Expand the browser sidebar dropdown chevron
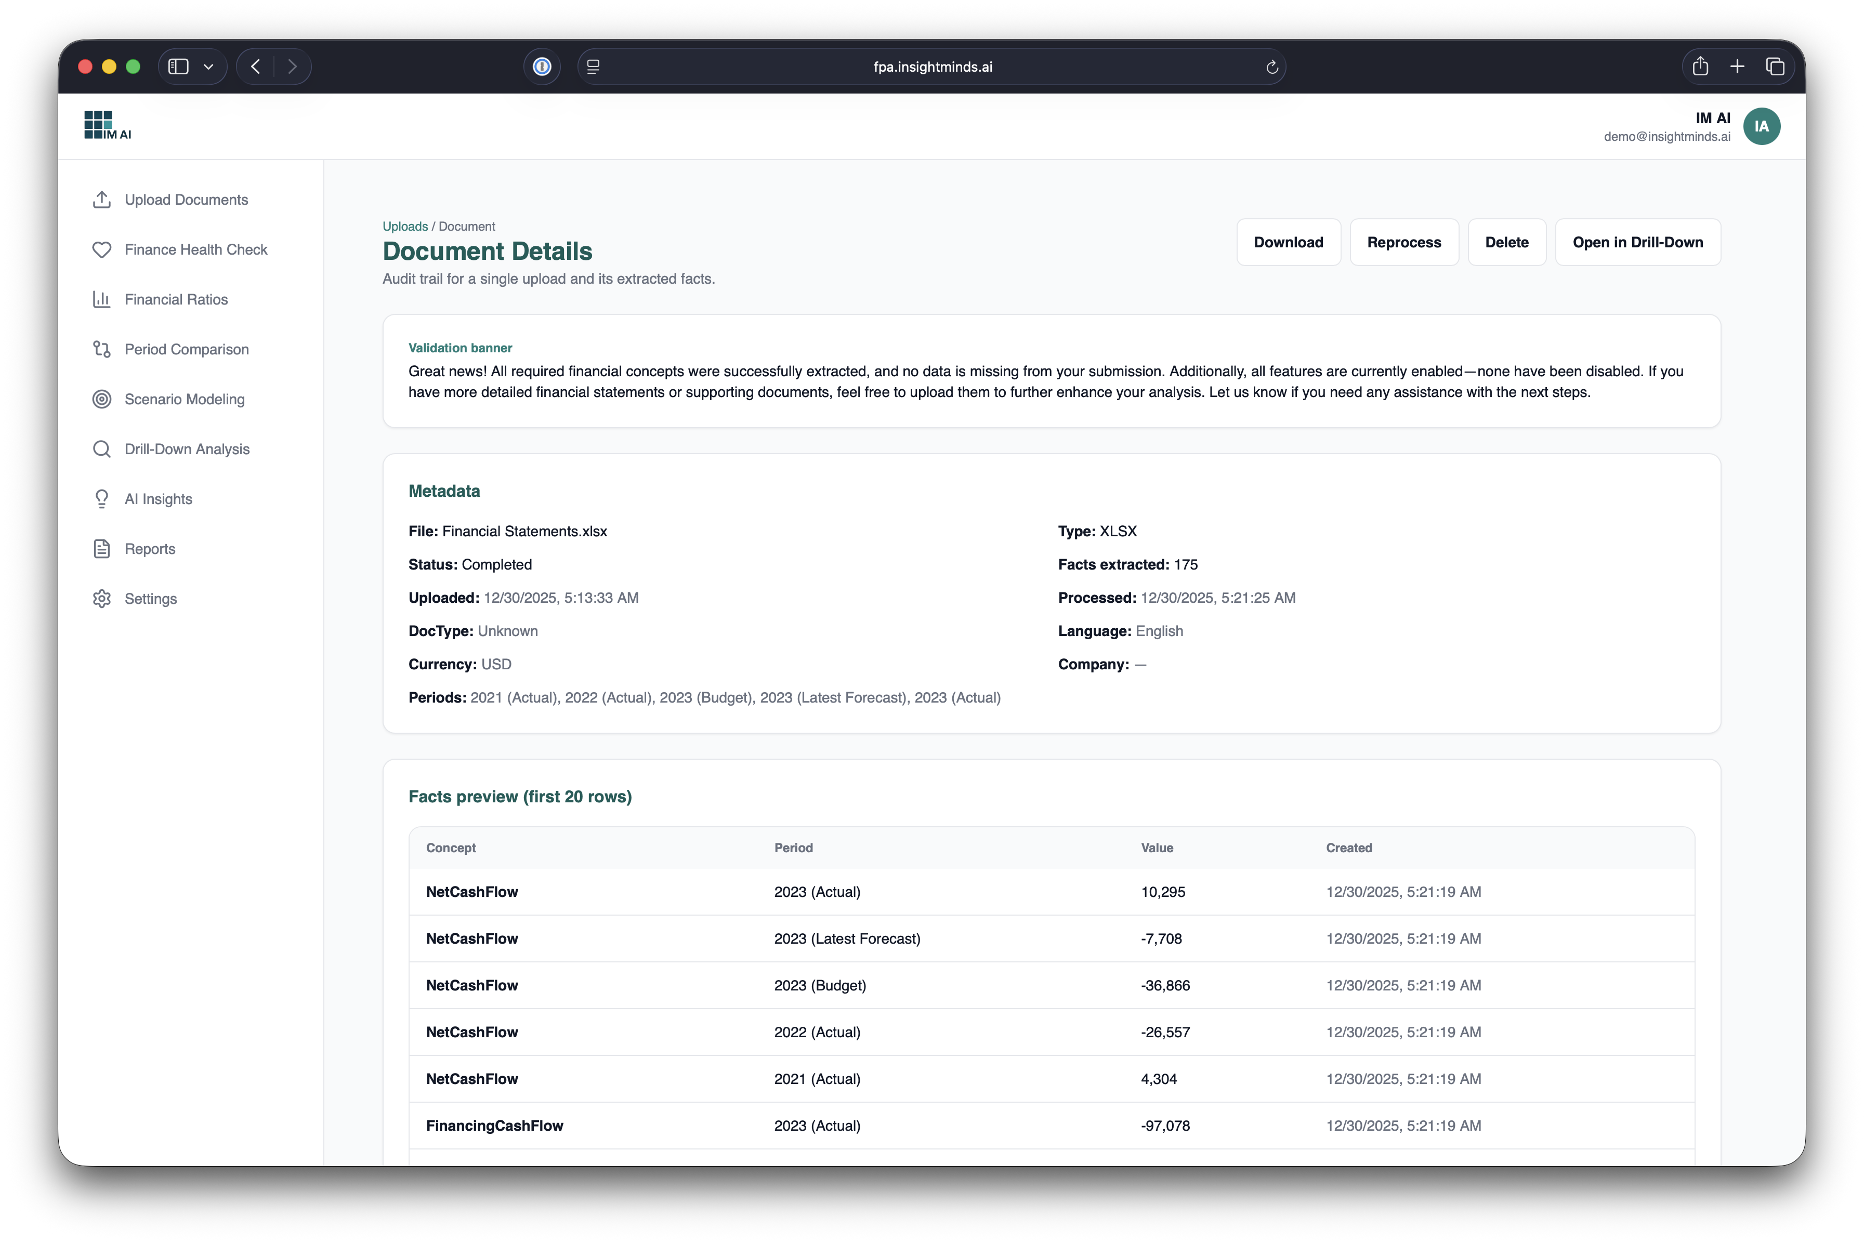This screenshot has height=1243, width=1864. (208, 68)
